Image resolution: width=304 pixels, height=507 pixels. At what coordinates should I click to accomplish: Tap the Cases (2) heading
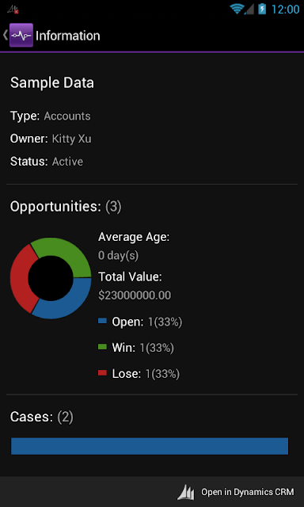[x=42, y=417]
